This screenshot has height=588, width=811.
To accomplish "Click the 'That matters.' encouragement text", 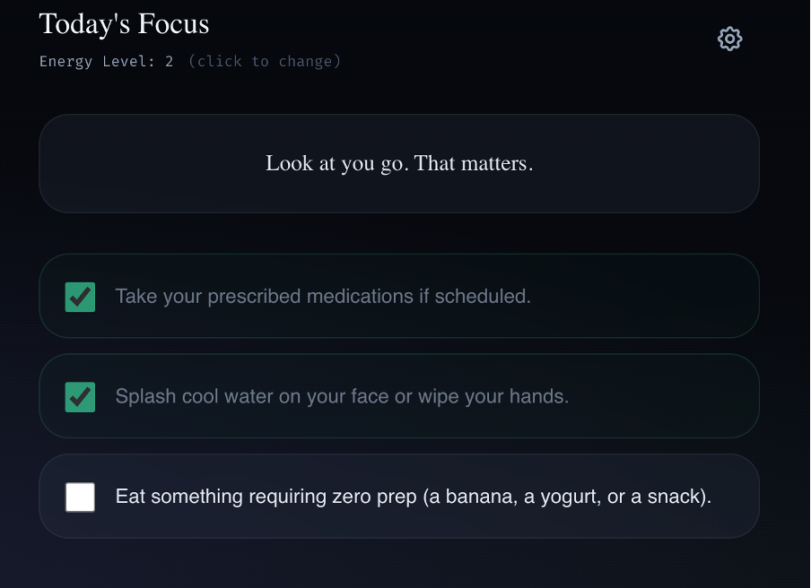I will tap(474, 163).
